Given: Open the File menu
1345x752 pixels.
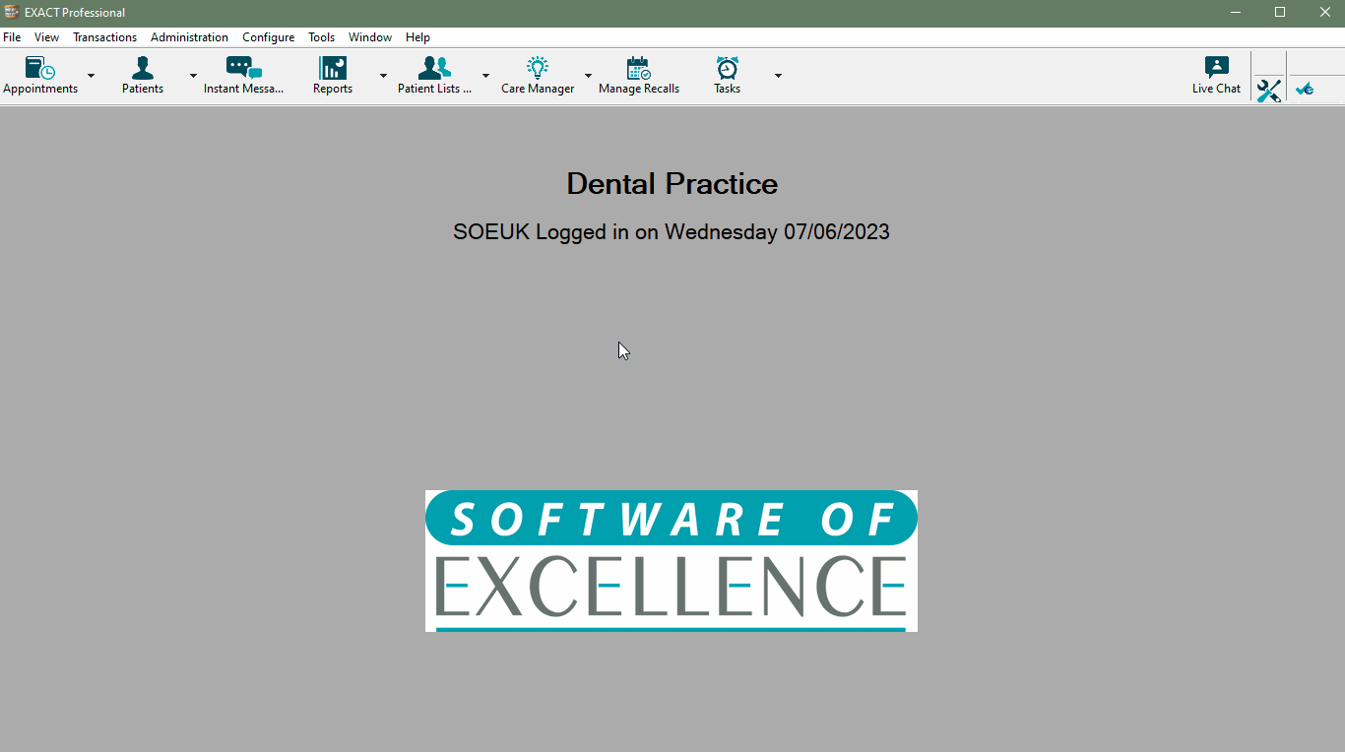Looking at the screenshot, I should pyautogui.click(x=12, y=37).
